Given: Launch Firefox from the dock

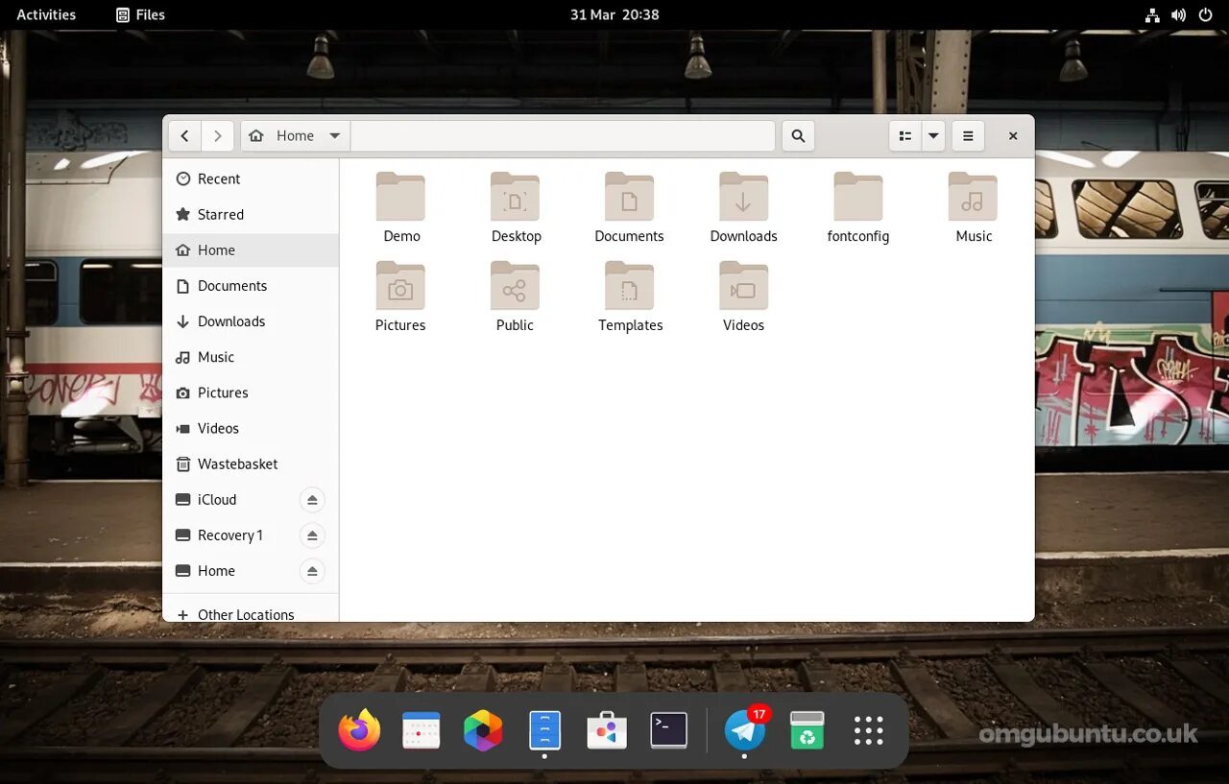Looking at the screenshot, I should pos(359,730).
